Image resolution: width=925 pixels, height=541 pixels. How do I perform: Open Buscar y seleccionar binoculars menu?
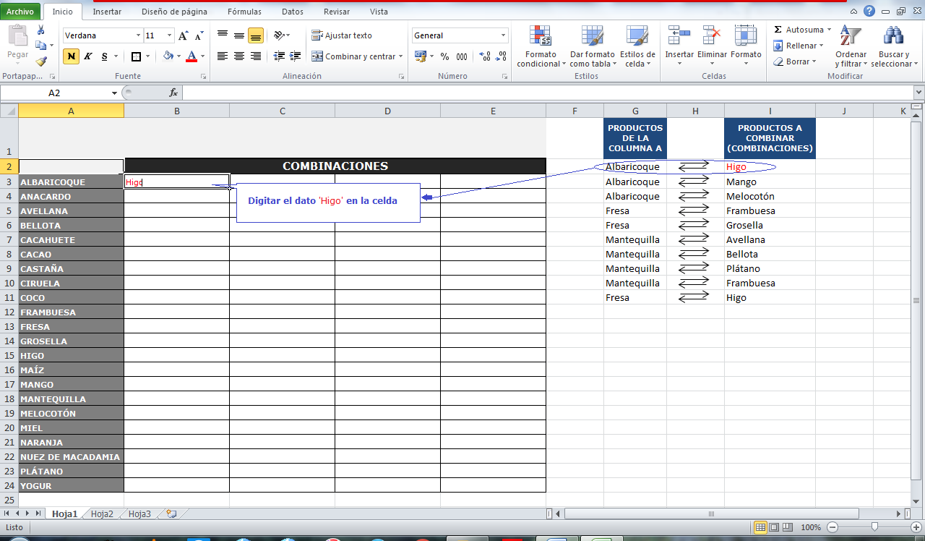(894, 46)
